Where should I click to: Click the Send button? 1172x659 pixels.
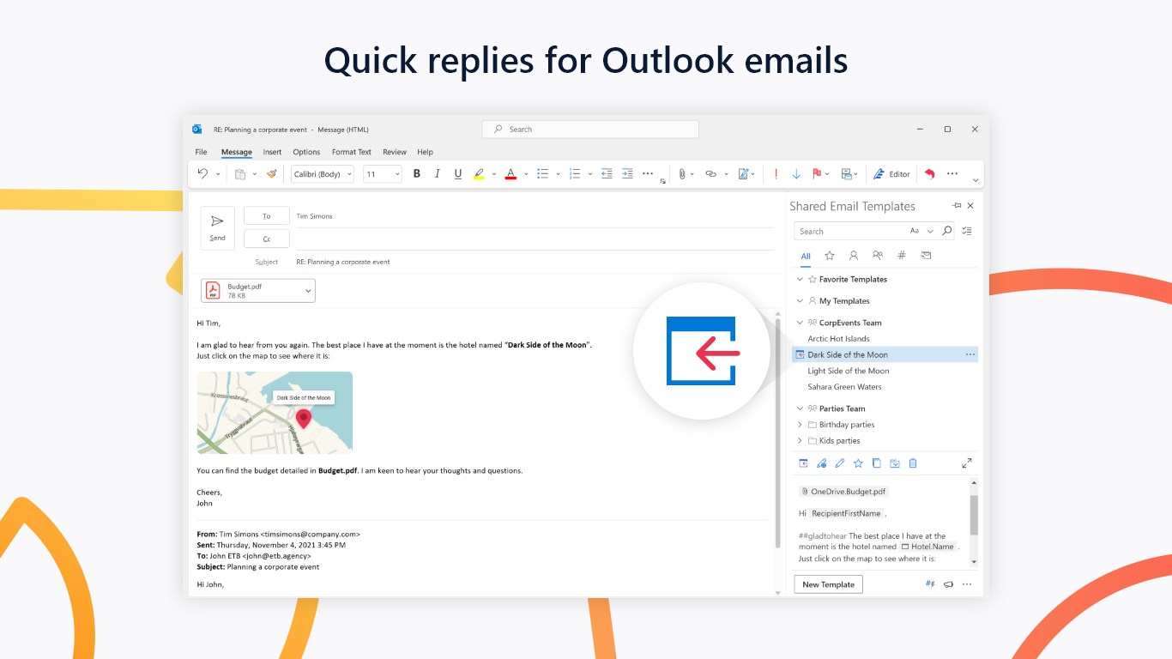click(x=217, y=227)
